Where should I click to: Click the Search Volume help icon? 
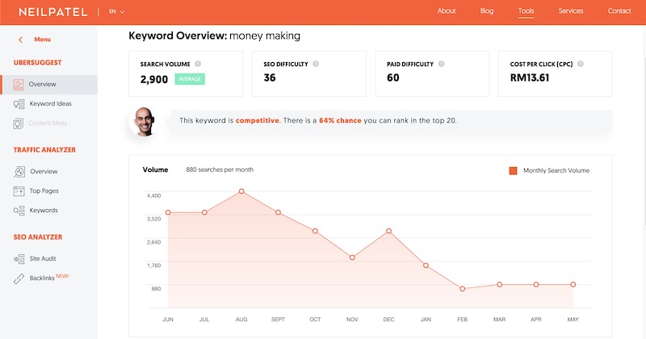[198, 64]
